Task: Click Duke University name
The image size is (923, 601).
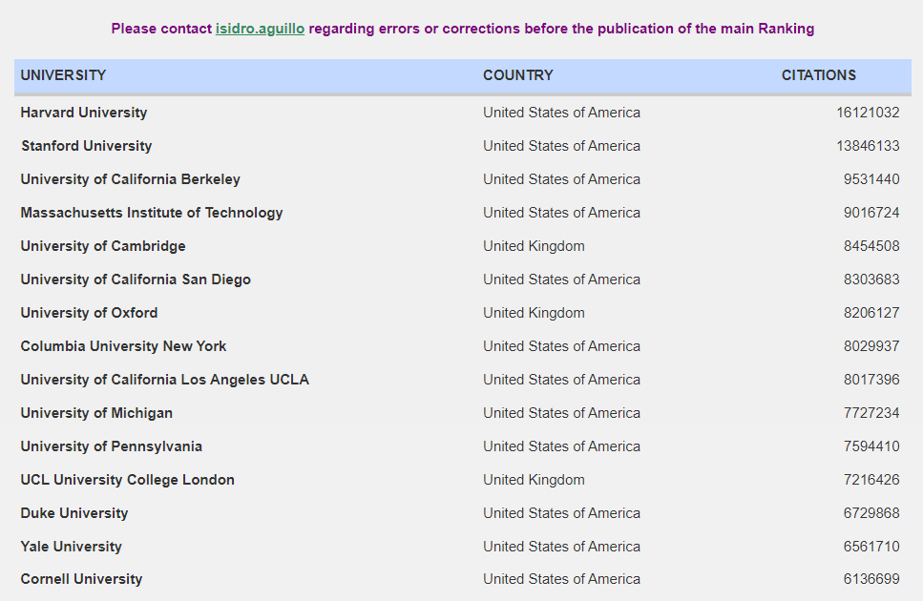Action: tap(74, 513)
